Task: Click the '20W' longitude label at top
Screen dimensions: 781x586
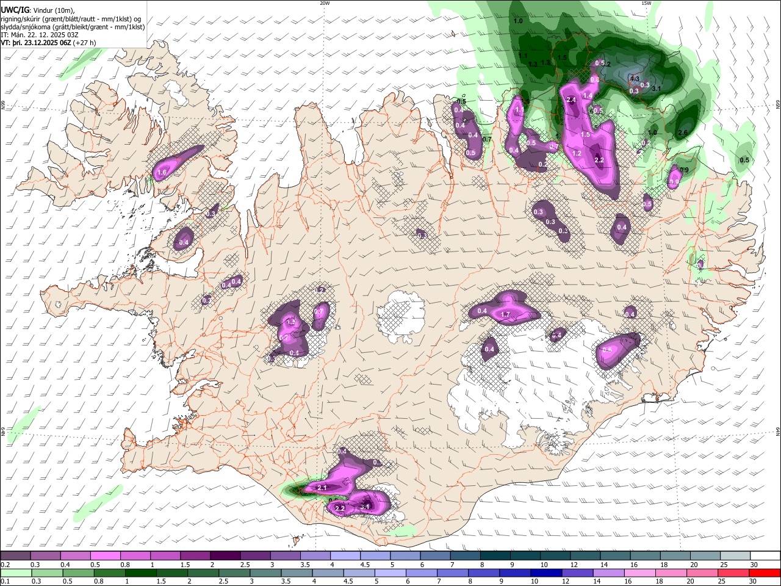Action: (325, 3)
